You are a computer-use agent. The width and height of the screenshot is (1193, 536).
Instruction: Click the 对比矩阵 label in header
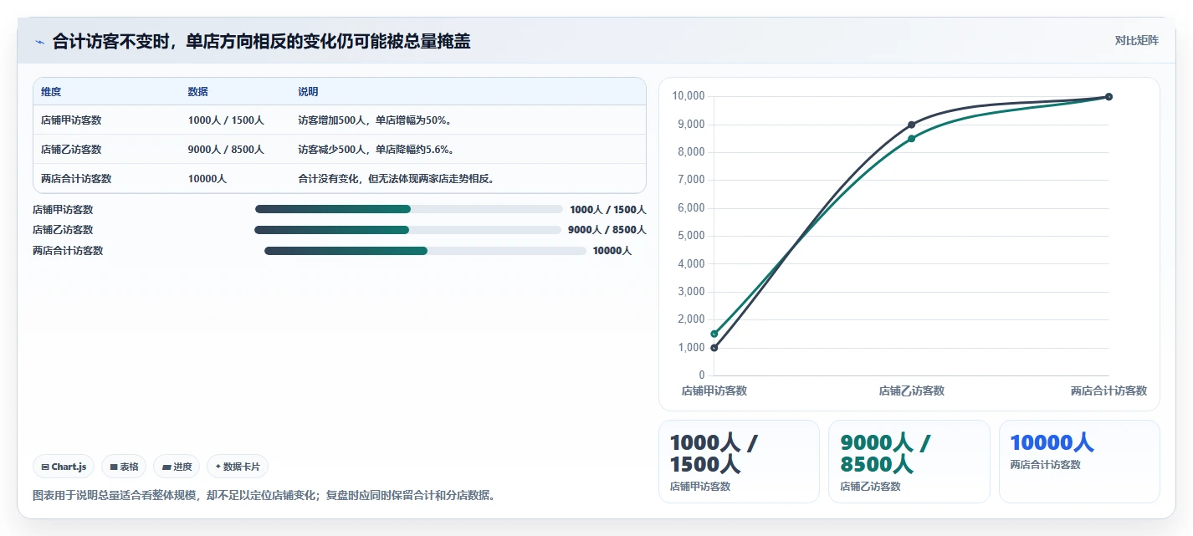coord(1137,40)
